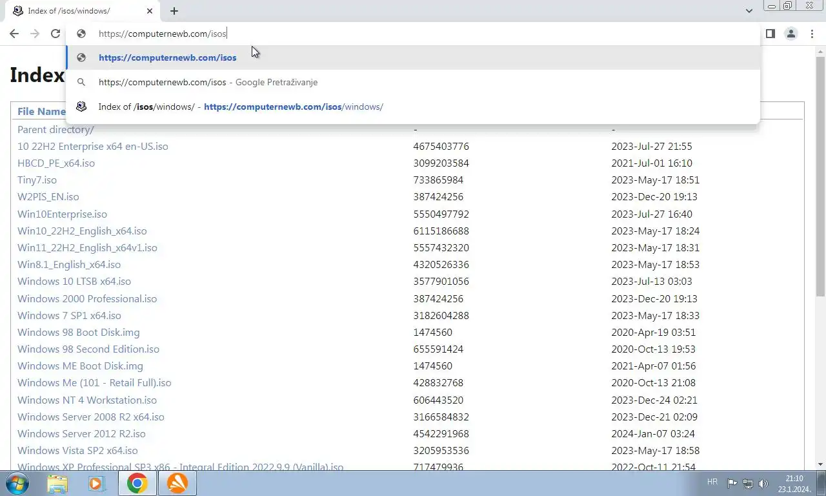
Task: Open Chrome three-dot menu
Action: pos(812,34)
